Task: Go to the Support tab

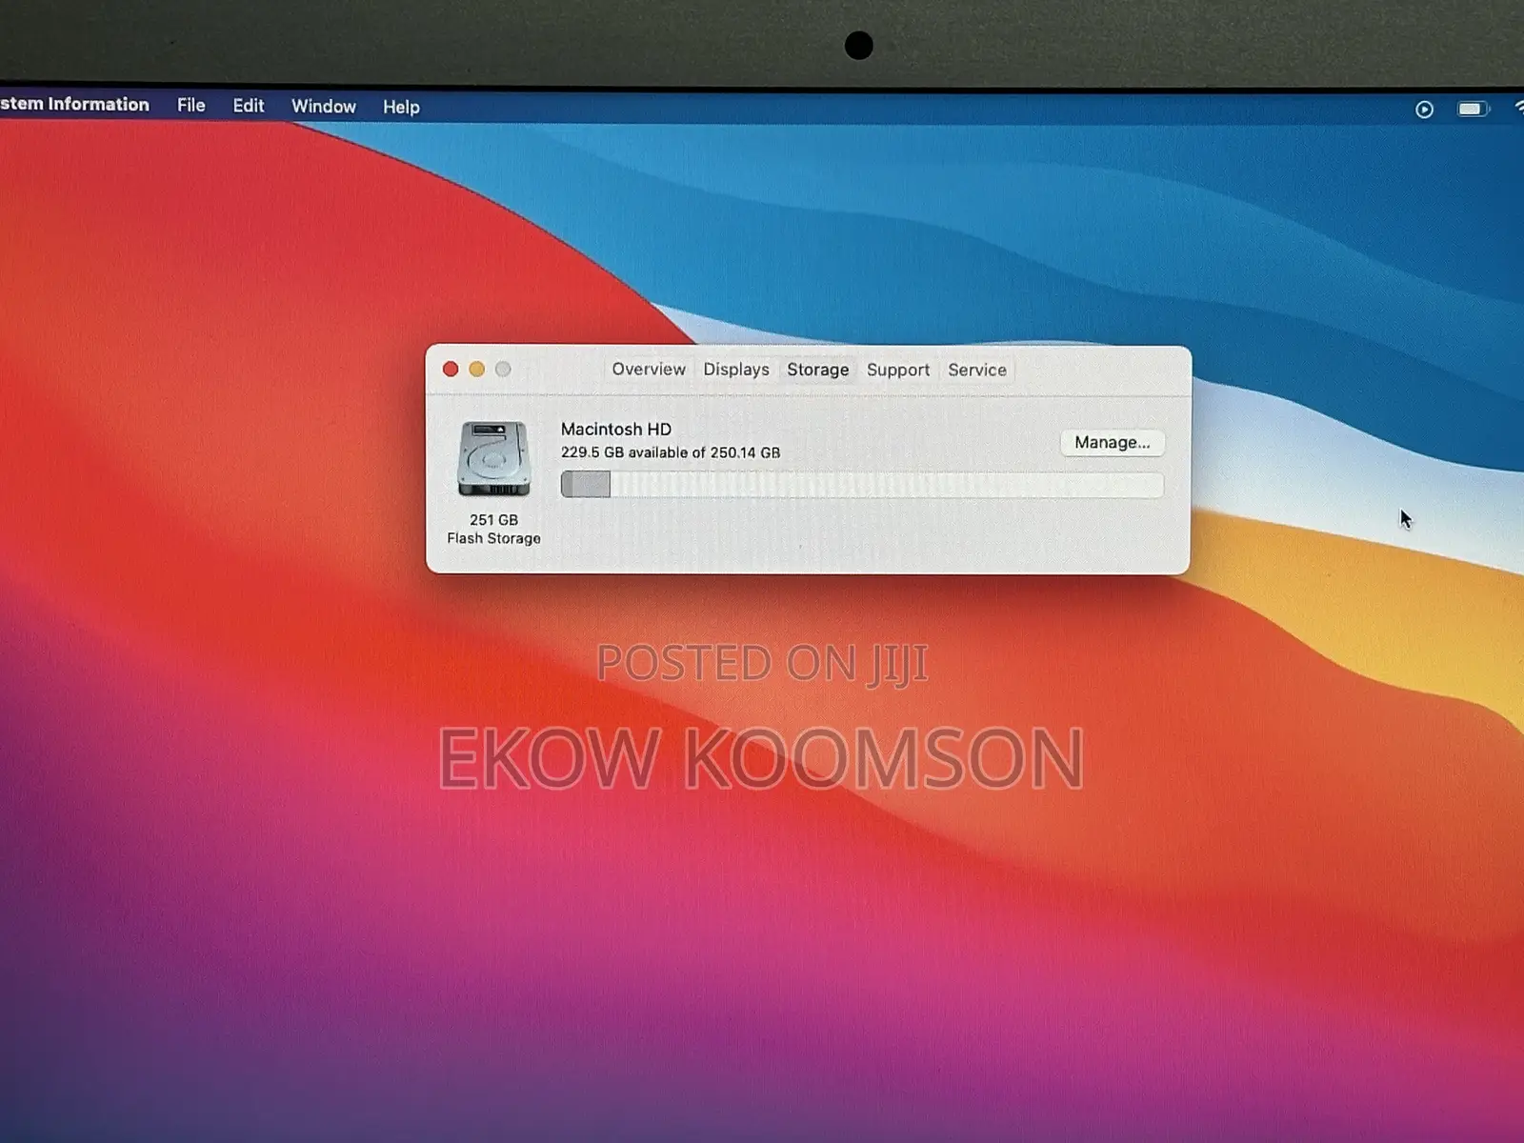Action: pyautogui.click(x=898, y=370)
